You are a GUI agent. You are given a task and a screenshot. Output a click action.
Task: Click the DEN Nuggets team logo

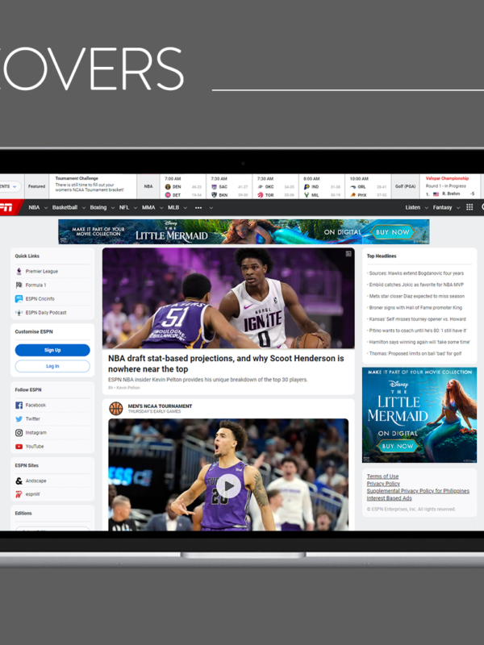tap(168, 187)
